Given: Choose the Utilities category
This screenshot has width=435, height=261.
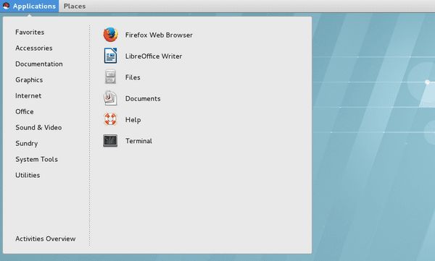Looking at the screenshot, I should point(28,175).
